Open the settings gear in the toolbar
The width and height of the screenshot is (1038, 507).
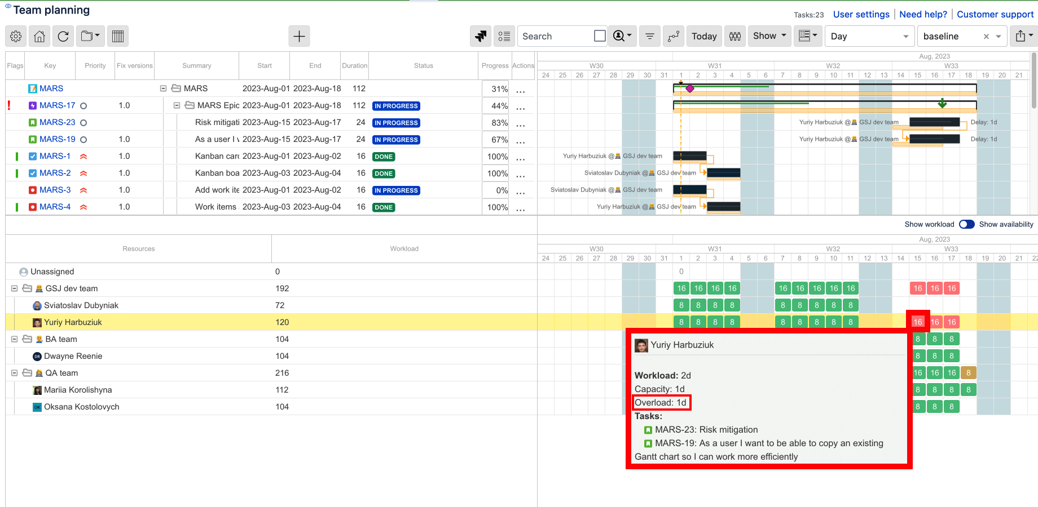[x=16, y=36]
